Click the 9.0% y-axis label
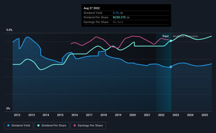The width and height of the screenshot is (216, 133). (x=9, y=30)
